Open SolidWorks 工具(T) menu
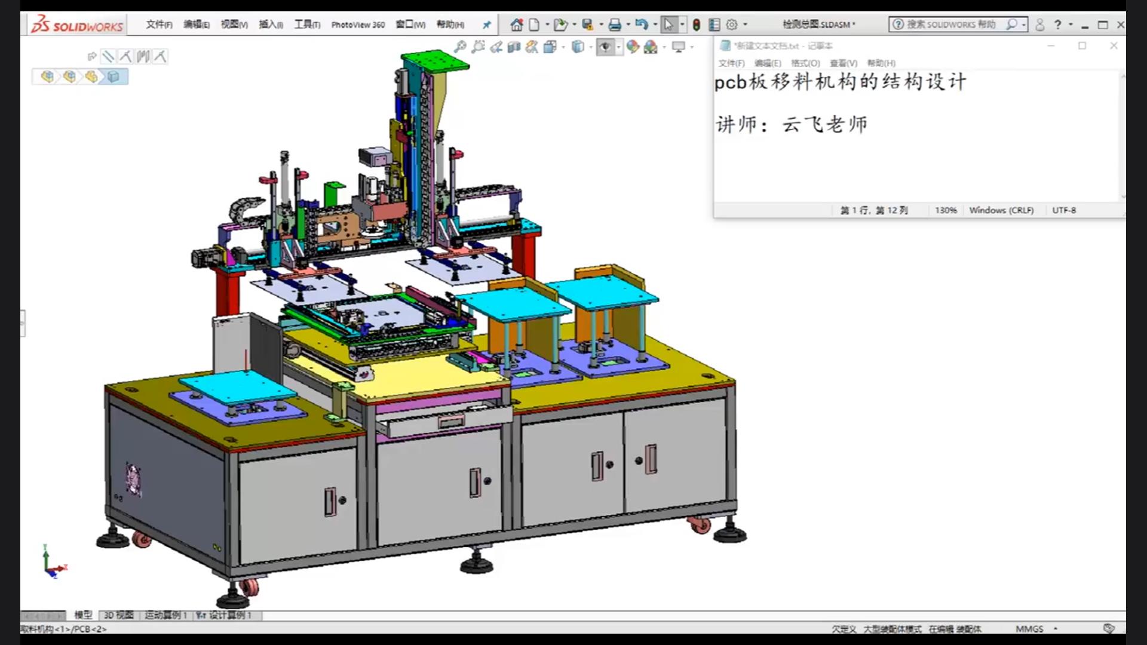1147x645 pixels. (307, 24)
